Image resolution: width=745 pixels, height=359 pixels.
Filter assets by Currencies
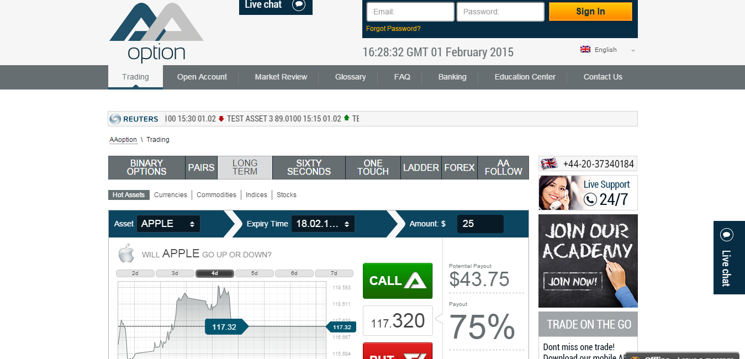pyautogui.click(x=171, y=195)
